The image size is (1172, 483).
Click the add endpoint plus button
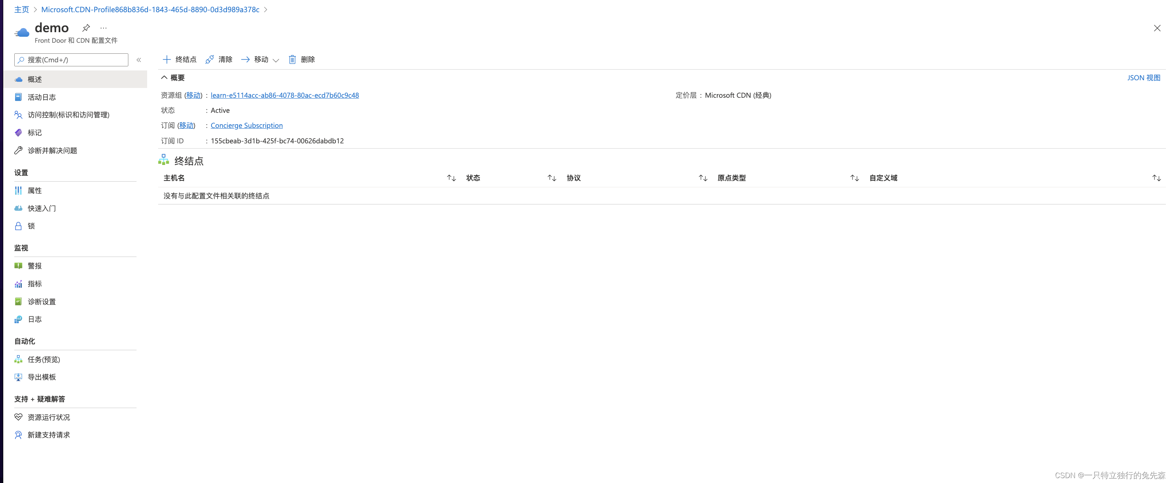167,59
